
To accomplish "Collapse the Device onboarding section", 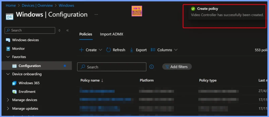I will (8, 74).
